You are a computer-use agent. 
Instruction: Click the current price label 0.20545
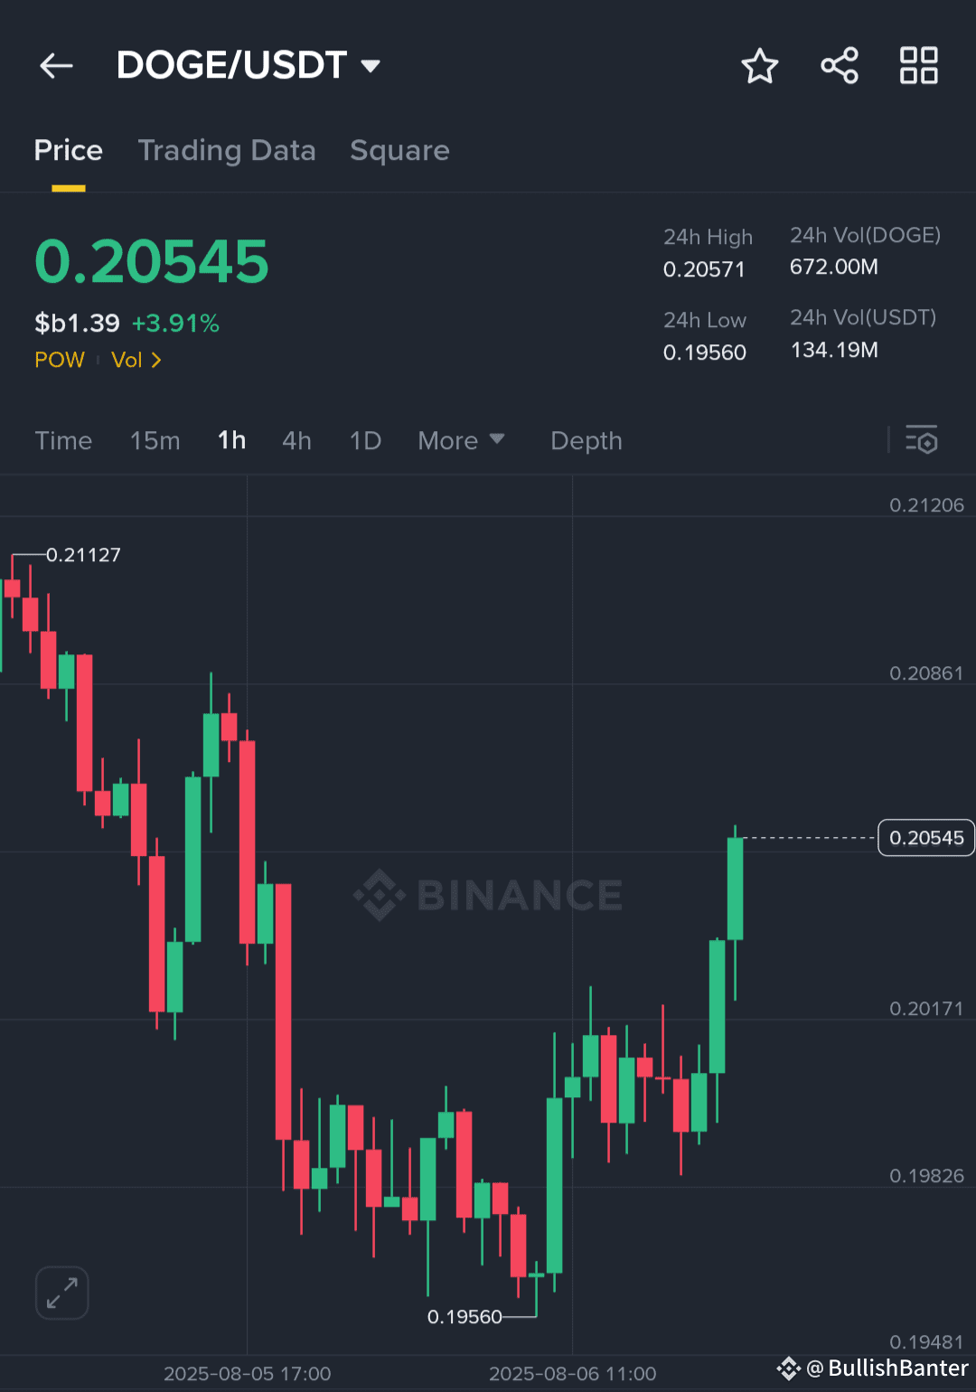tap(925, 837)
